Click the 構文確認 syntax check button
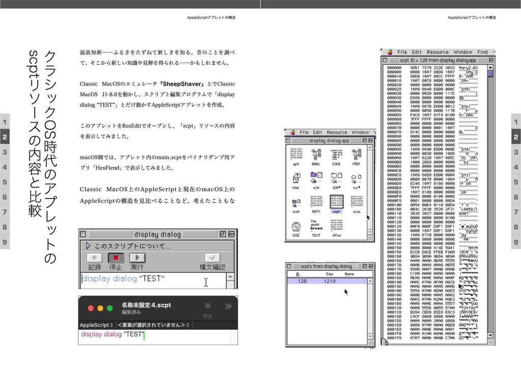Screen dimensions: 521x368 (212, 258)
